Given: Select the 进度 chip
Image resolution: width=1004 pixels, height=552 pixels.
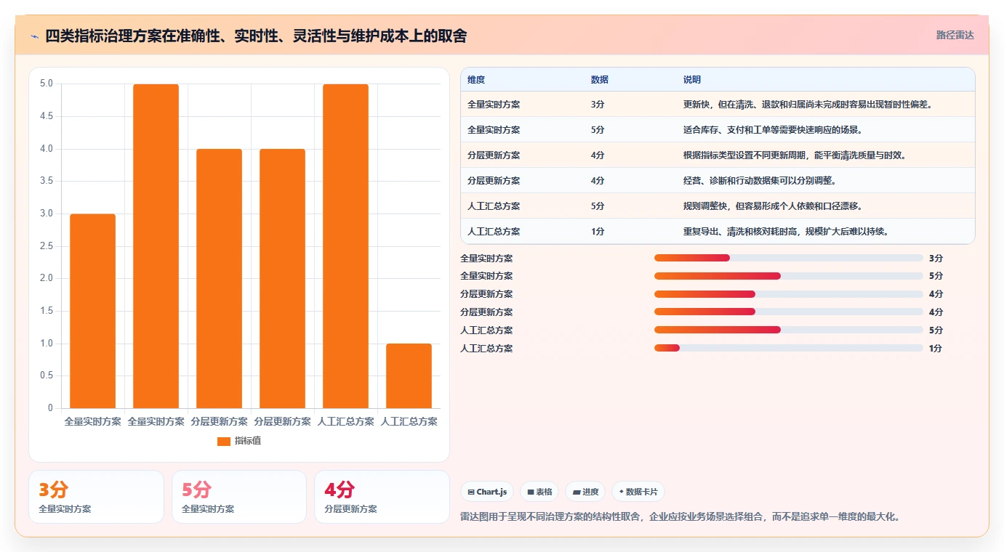Looking at the screenshot, I should coord(585,492).
